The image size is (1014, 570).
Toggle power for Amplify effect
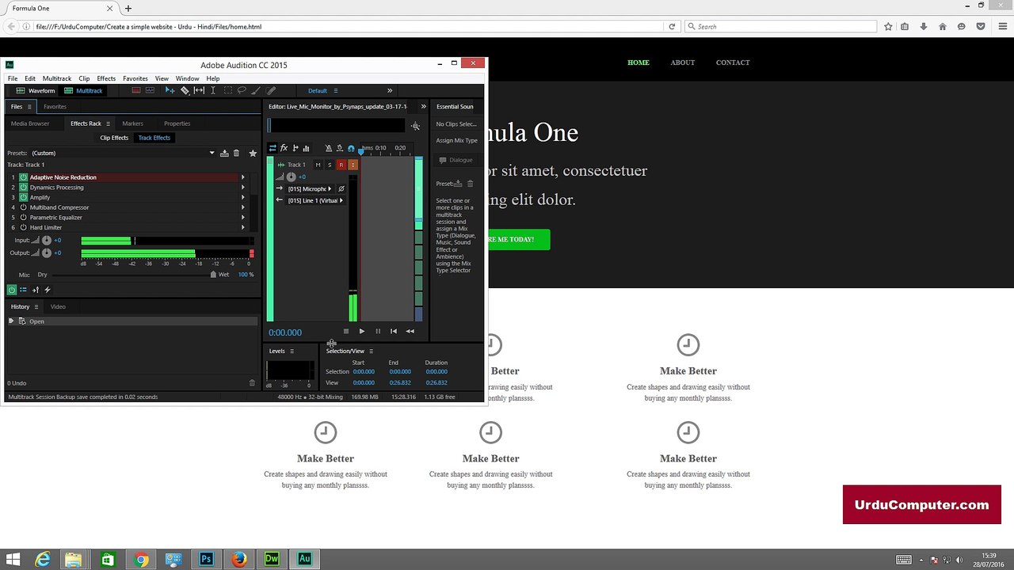tap(23, 197)
